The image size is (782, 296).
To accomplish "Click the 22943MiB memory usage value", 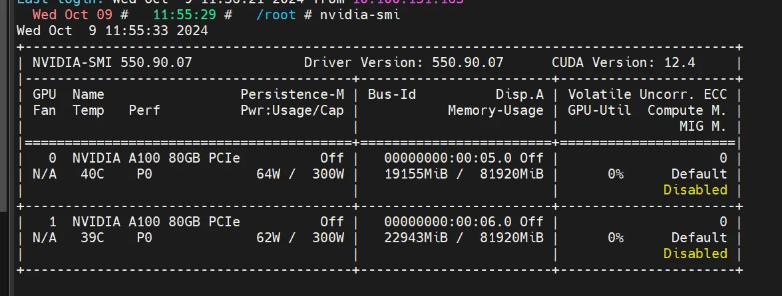I will pos(416,238).
